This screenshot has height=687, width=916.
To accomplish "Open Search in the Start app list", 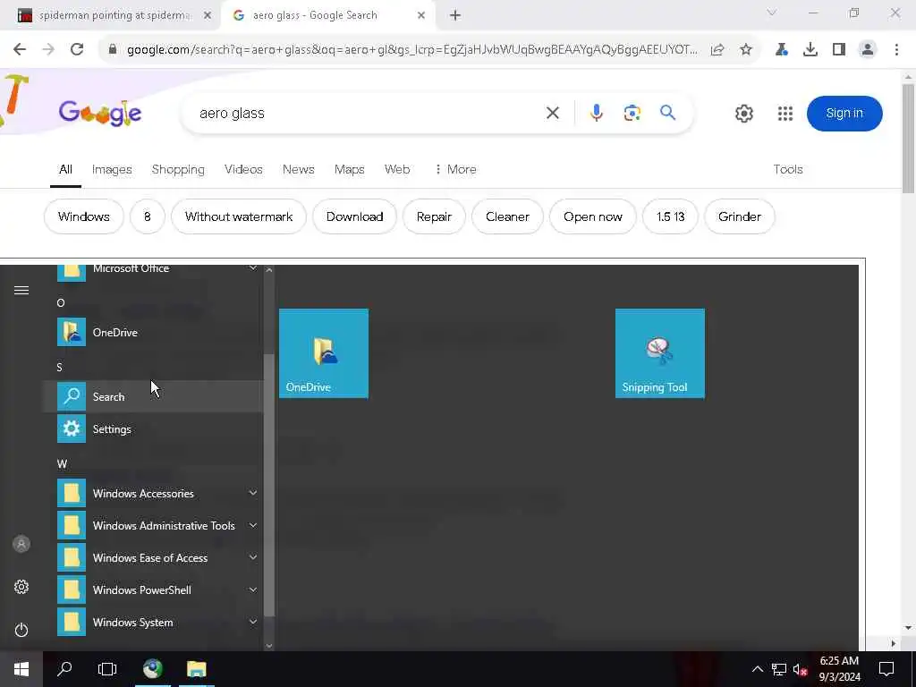I will (x=153, y=396).
